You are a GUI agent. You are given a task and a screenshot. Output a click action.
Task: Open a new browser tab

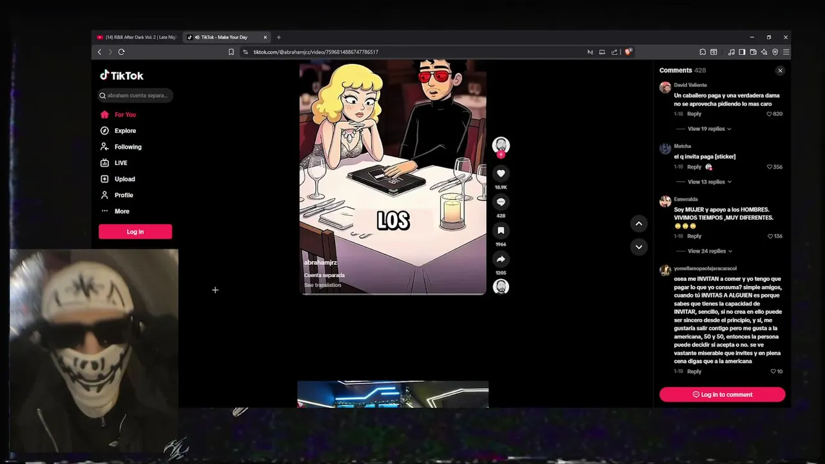coord(278,37)
